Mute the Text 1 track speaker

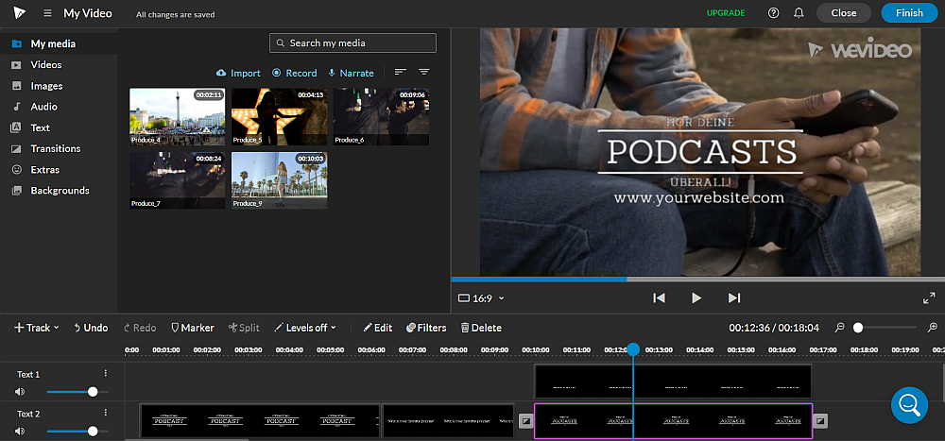[20, 391]
